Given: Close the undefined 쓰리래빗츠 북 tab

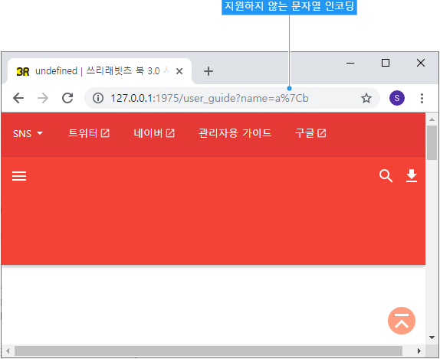Looking at the screenshot, I should pos(179,71).
